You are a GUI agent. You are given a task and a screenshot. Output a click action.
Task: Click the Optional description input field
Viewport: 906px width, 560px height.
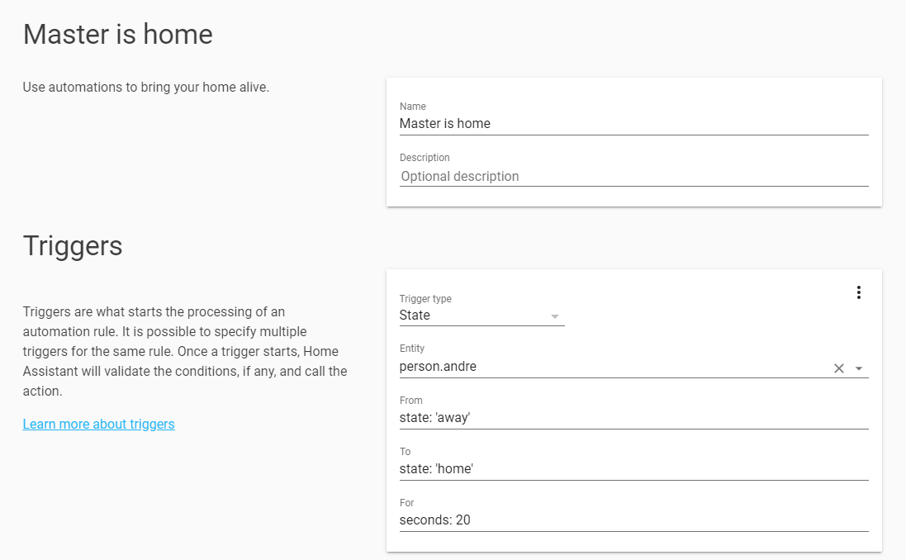633,176
